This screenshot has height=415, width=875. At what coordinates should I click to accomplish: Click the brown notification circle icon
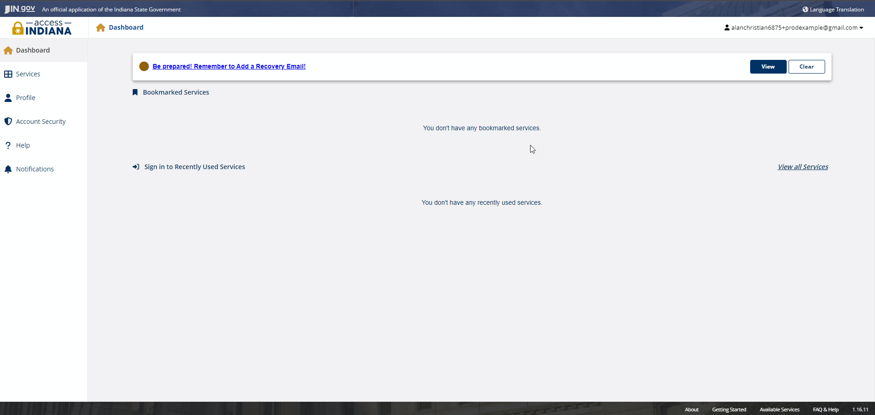pyautogui.click(x=144, y=66)
